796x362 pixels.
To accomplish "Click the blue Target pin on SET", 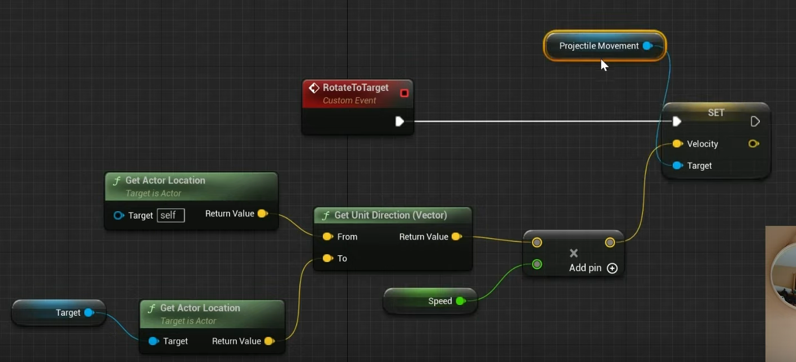I will coord(677,165).
